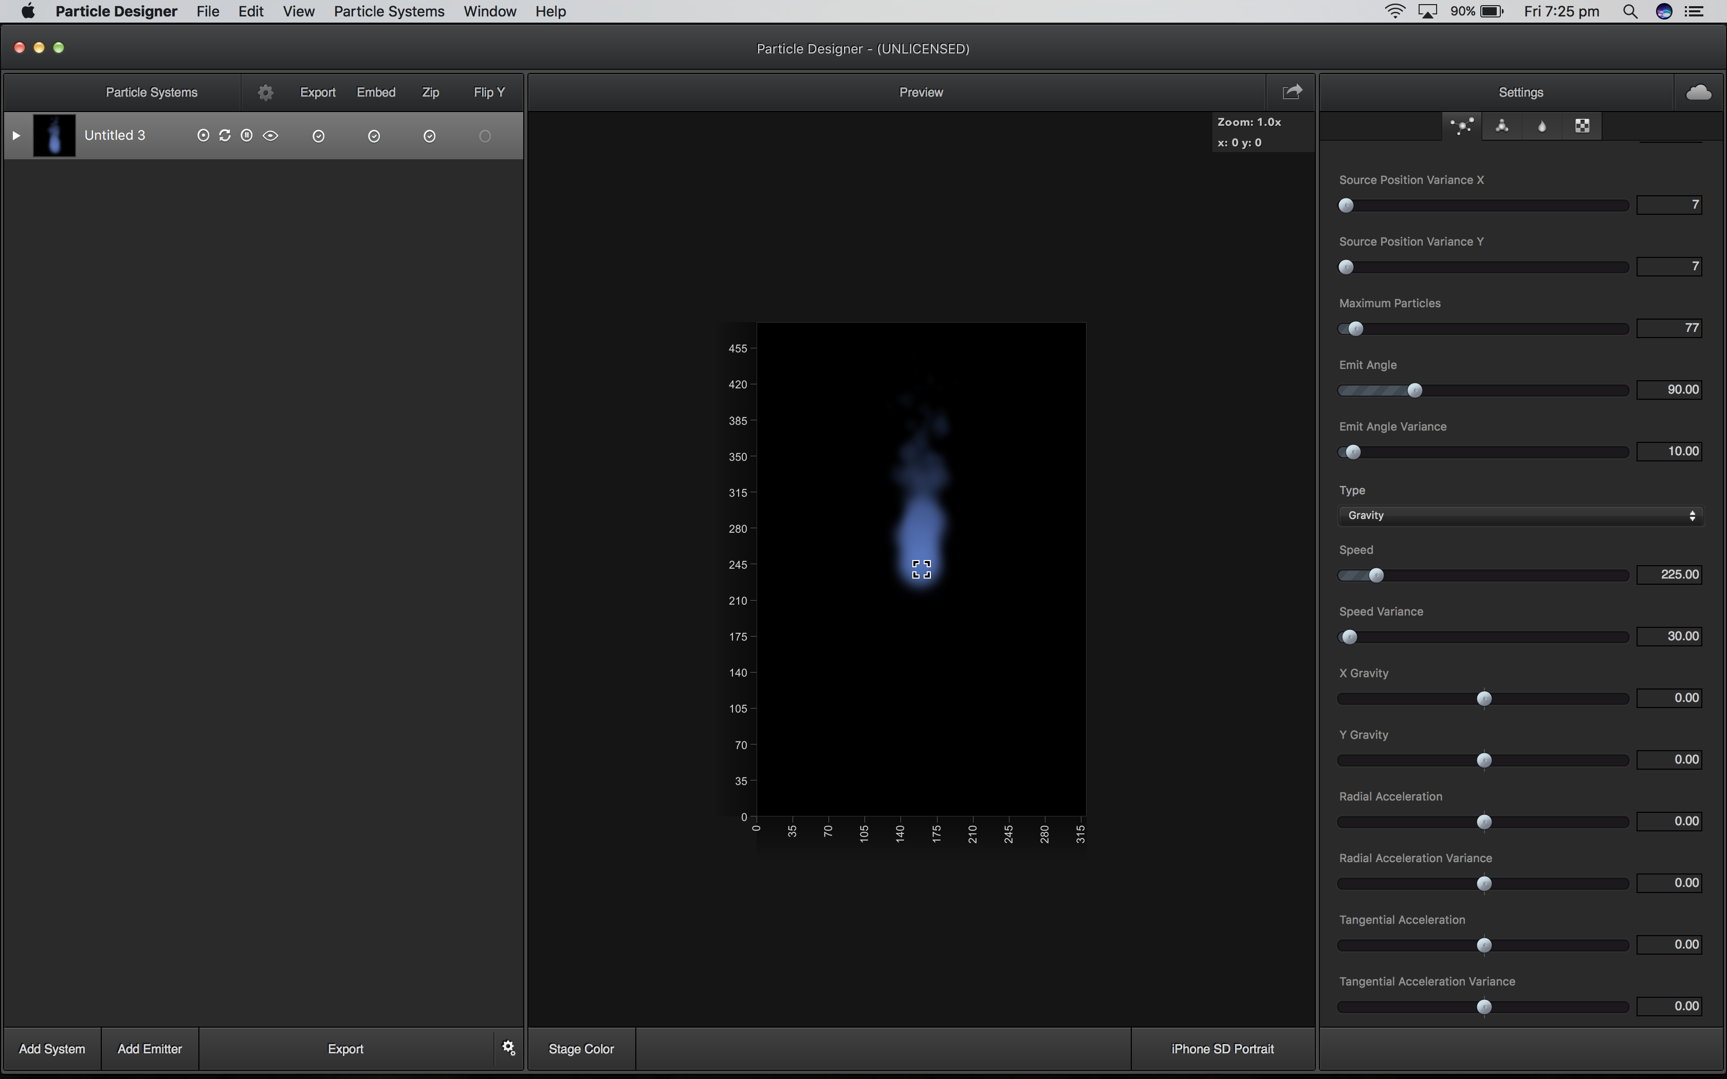Restart Untitled 3 with circular arrows icon
1727x1079 pixels.
tap(225, 136)
